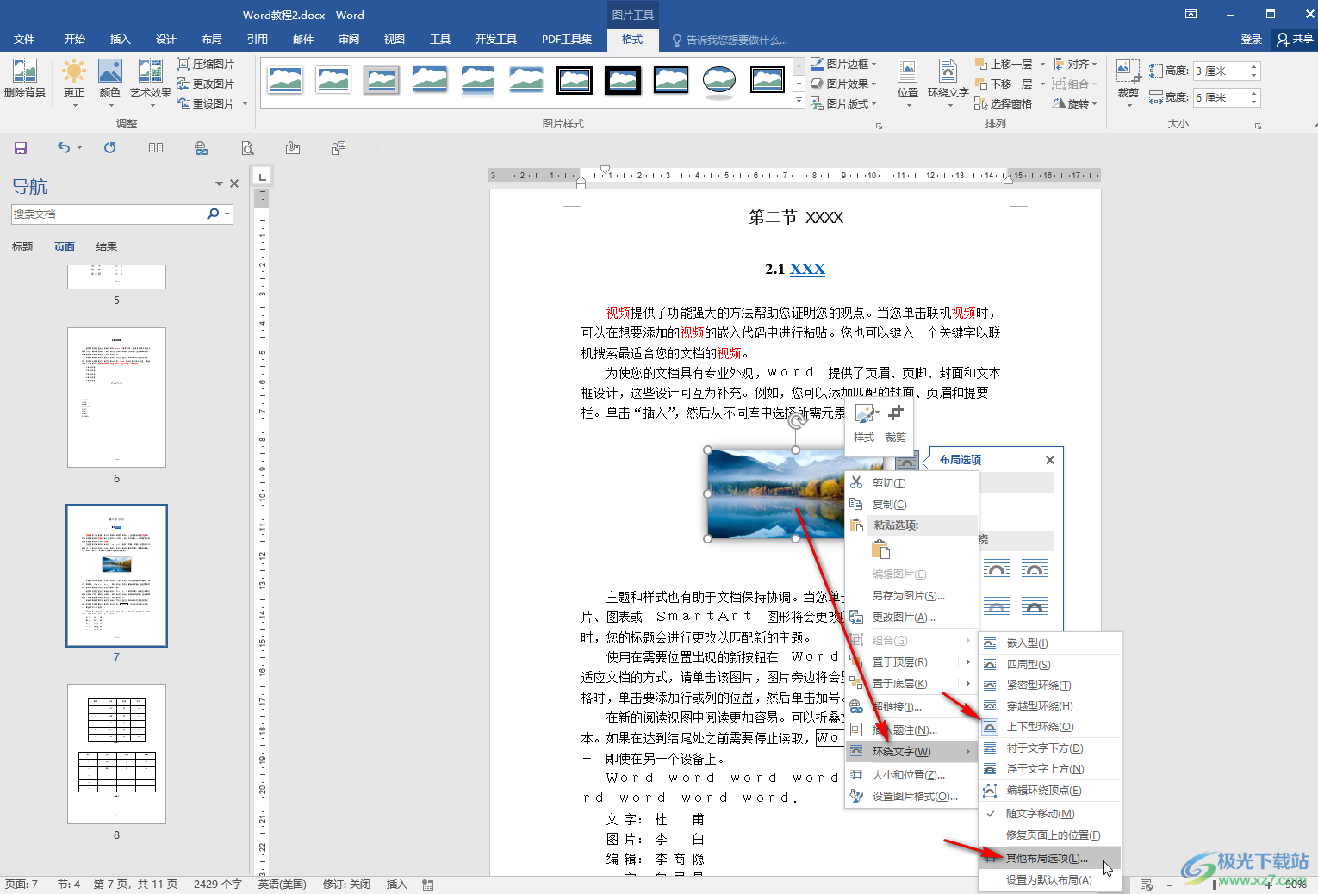Click the Layout Options icon beside the picture

click(x=906, y=462)
